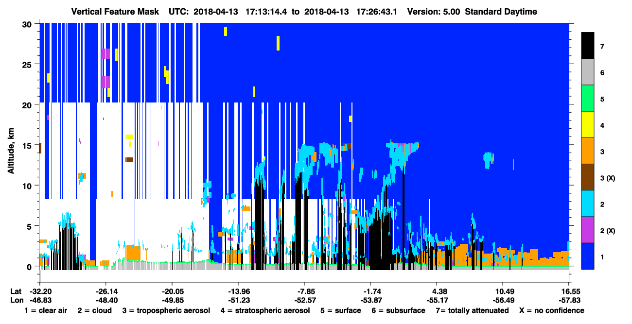632x324 pixels.
Task: Click the "Lat" row label
Action: 16,291
